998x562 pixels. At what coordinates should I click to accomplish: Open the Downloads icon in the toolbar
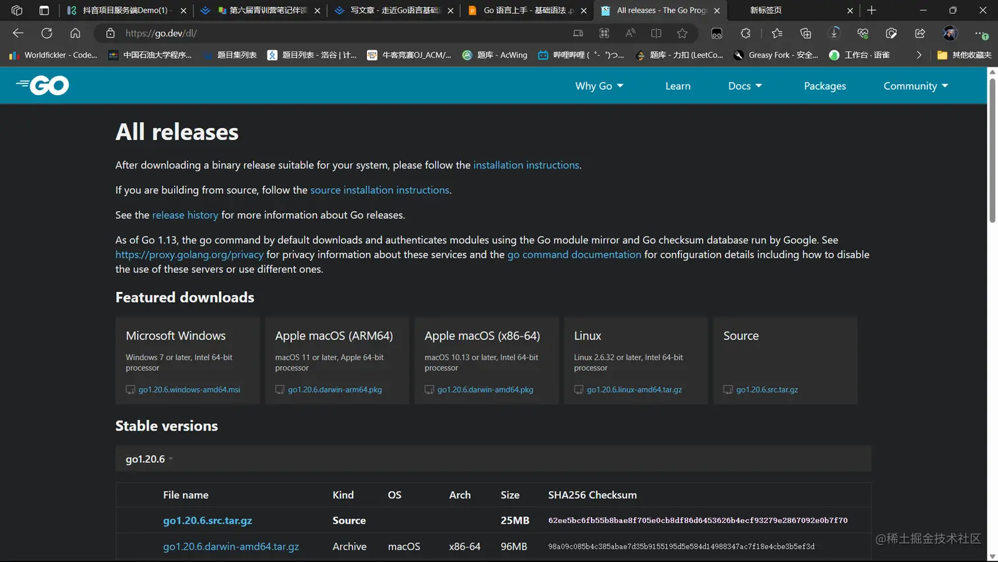(x=834, y=33)
